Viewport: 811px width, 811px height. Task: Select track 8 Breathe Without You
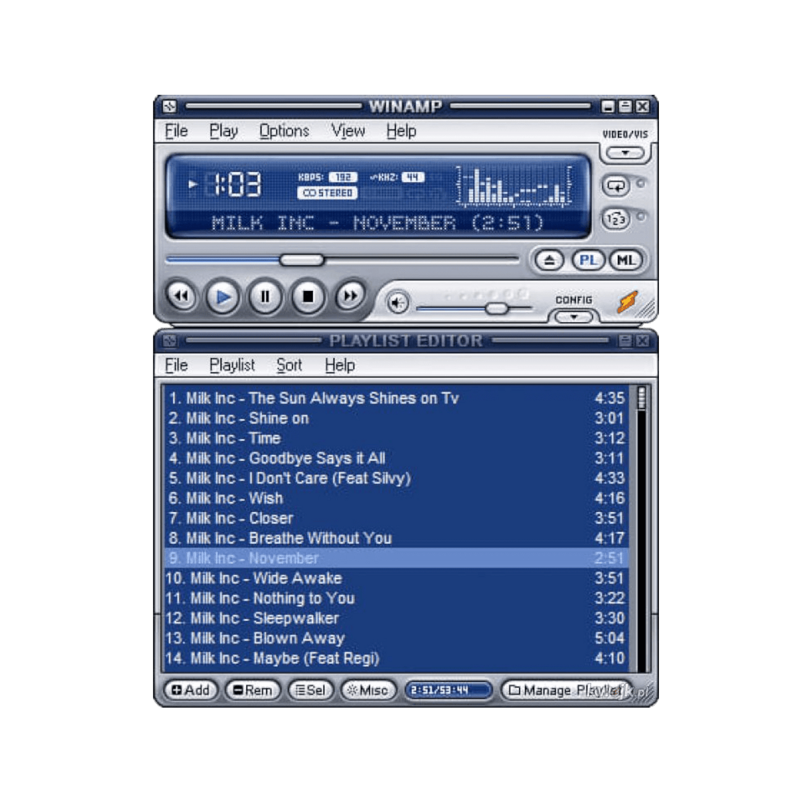coord(397,539)
